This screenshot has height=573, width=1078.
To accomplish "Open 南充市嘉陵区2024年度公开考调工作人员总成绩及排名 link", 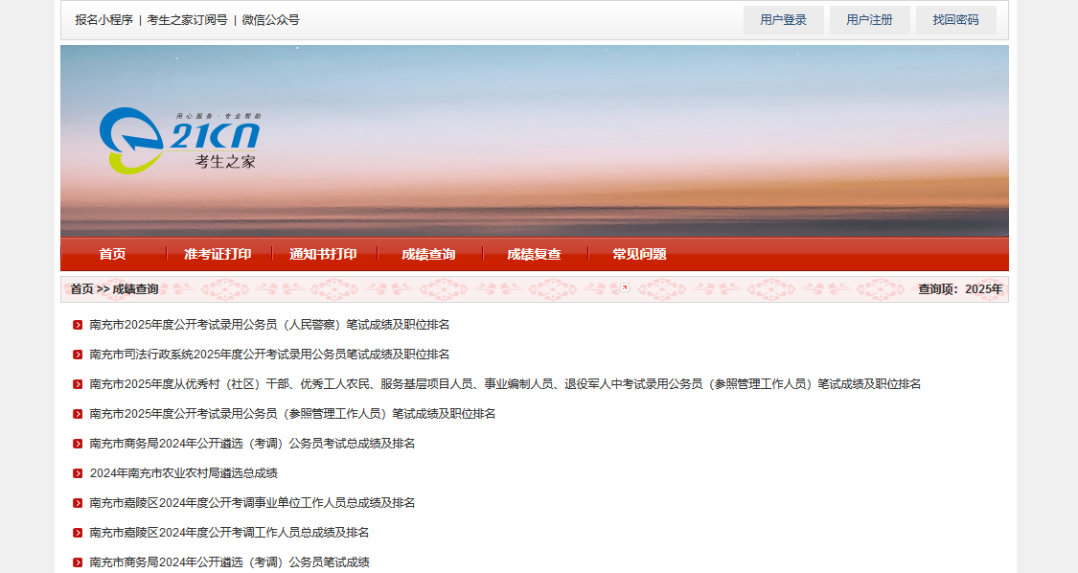I will coord(229,533).
